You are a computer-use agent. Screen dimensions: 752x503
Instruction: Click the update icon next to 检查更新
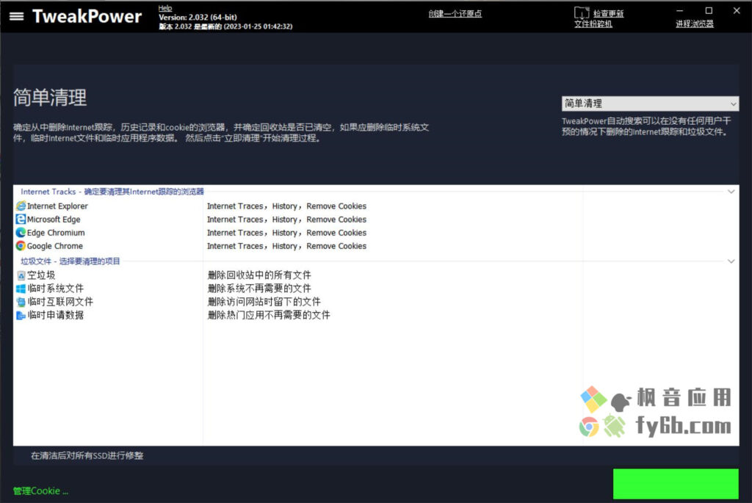click(x=582, y=13)
